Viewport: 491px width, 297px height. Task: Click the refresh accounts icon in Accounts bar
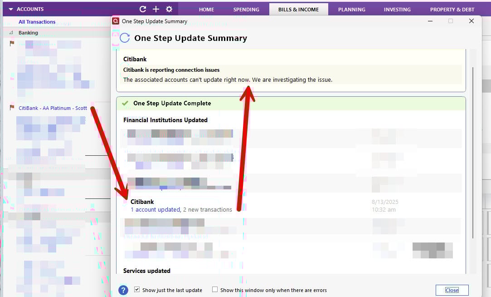[143, 9]
